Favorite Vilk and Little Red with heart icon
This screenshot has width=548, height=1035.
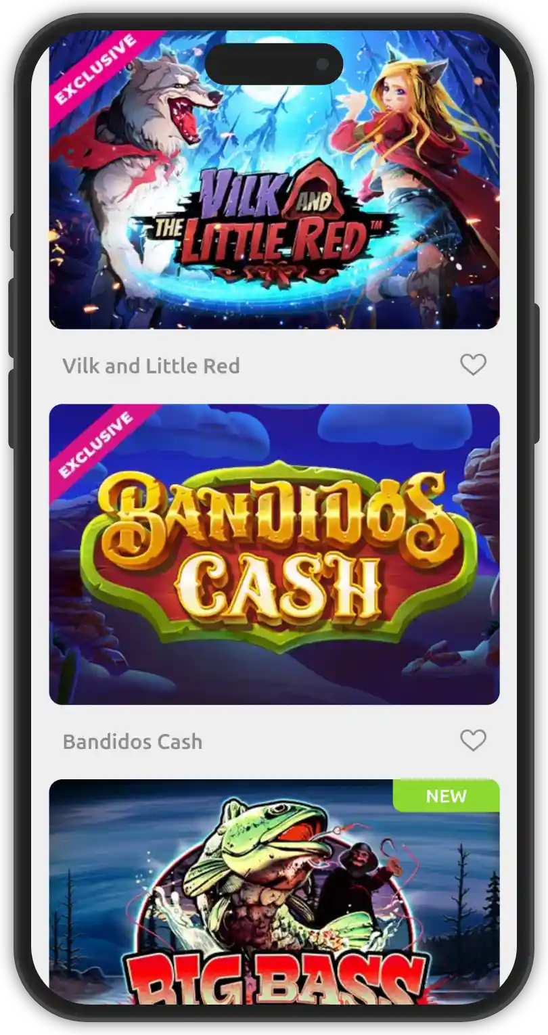(x=473, y=365)
